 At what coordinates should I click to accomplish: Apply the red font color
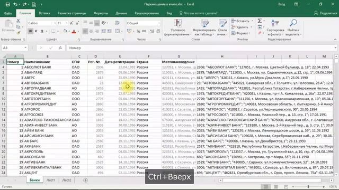click(x=74, y=32)
